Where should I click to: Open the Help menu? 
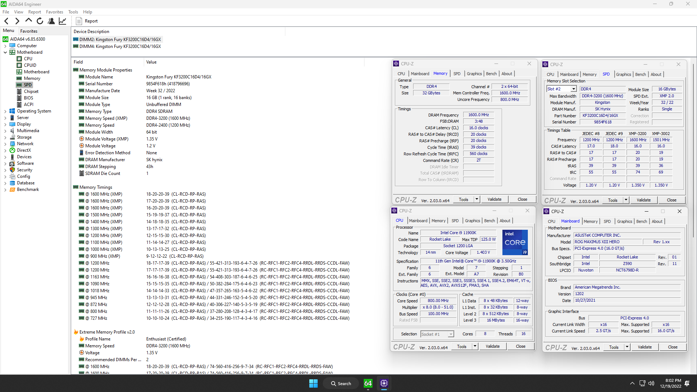[87, 12]
